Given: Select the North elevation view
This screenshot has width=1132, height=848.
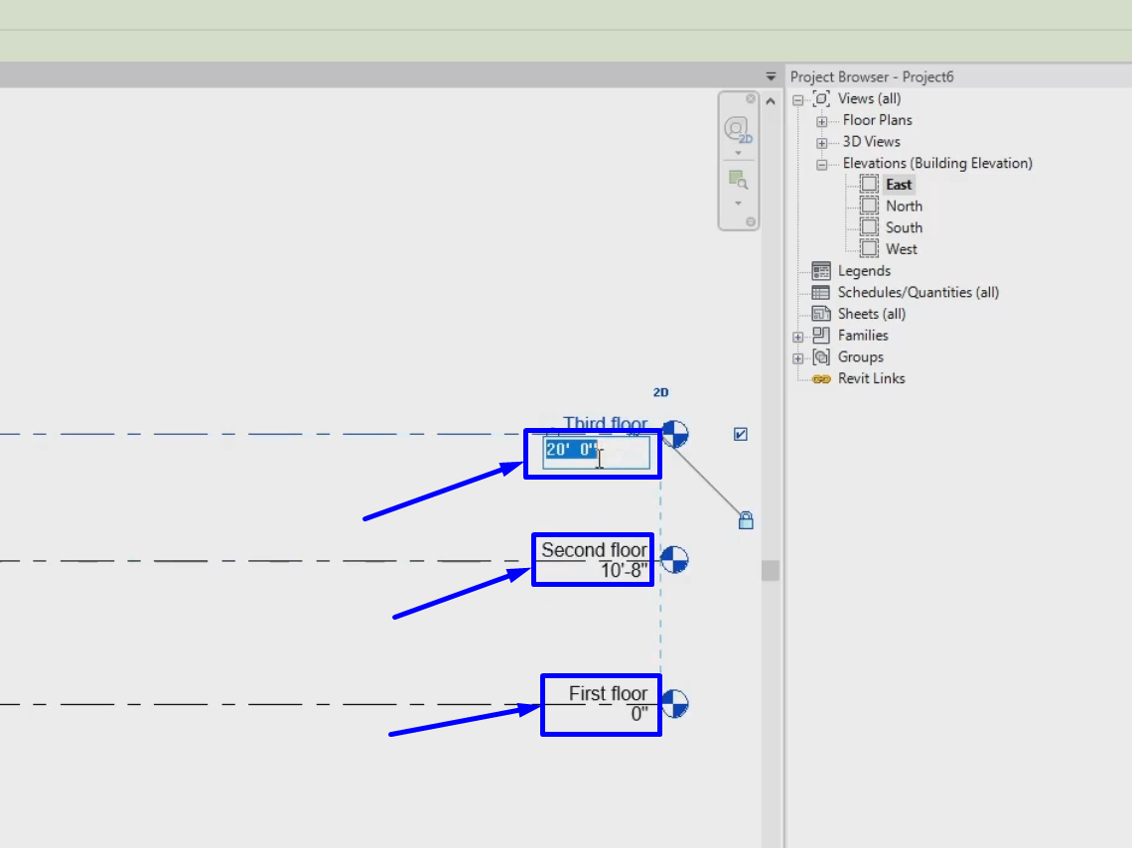Looking at the screenshot, I should [904, 206].
